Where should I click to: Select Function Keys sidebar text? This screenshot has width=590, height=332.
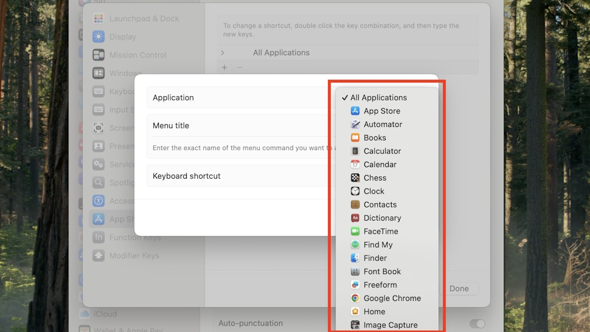(135, 237)
